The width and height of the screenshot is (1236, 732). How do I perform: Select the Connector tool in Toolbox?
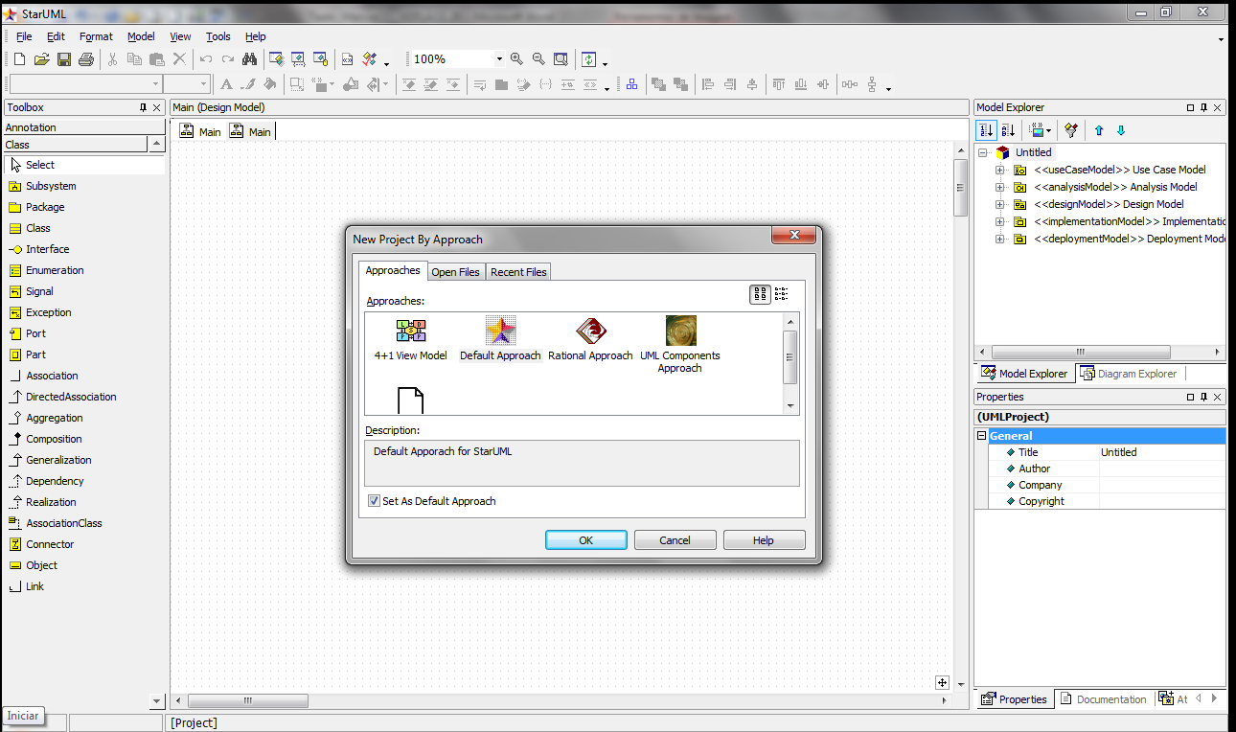[x=49, y=544]
